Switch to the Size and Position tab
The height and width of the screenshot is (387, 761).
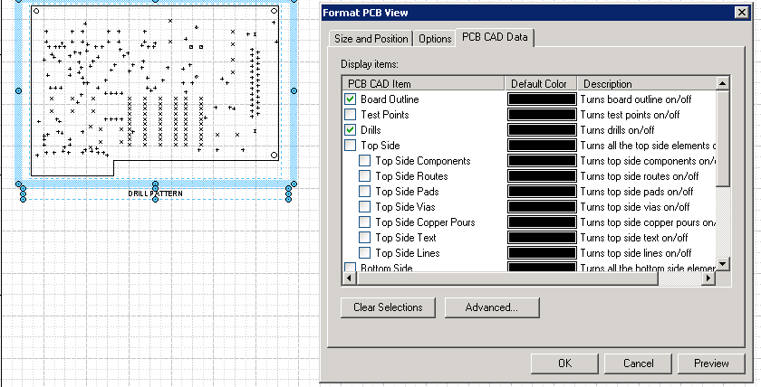tap(371, 39)
